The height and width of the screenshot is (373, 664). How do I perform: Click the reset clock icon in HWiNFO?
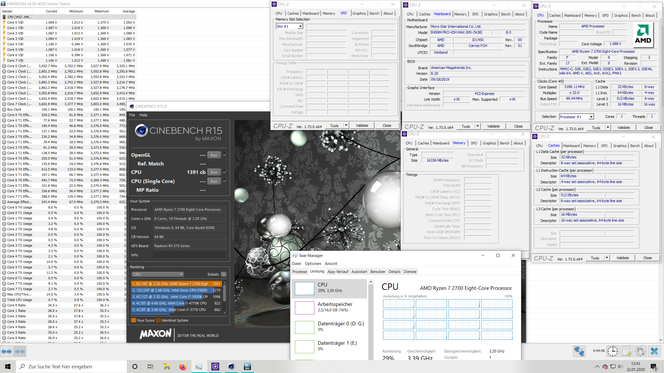(612, 351)
